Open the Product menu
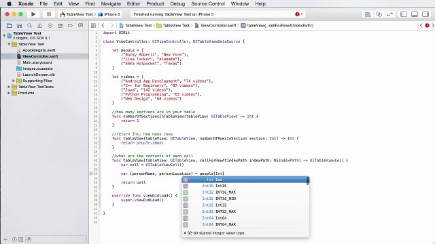Screen dimensions: 435x244 pos(155,3)
